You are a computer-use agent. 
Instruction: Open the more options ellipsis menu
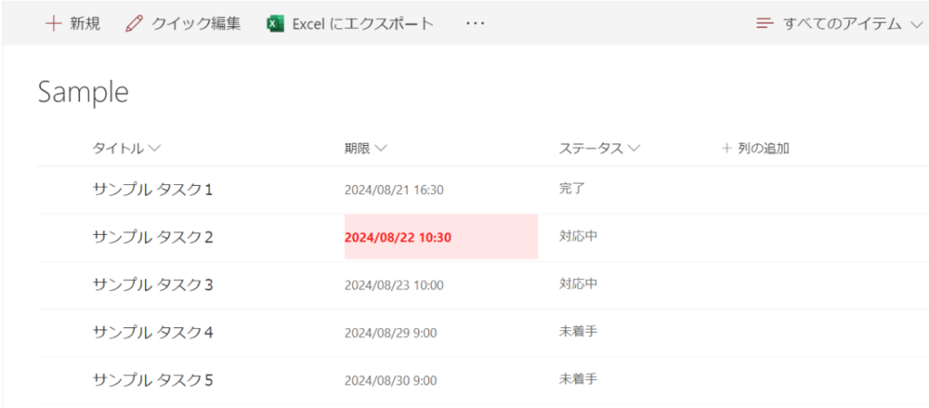click(475, 24)
